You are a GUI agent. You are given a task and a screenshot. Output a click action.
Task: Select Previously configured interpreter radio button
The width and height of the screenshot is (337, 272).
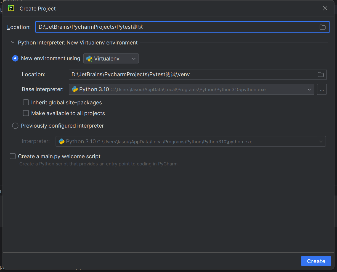click(15, 126)
